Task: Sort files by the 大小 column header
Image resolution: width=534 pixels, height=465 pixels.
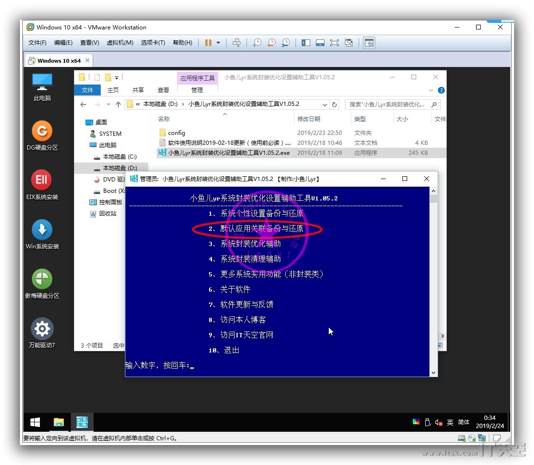Action: click(x=402, y=119)
